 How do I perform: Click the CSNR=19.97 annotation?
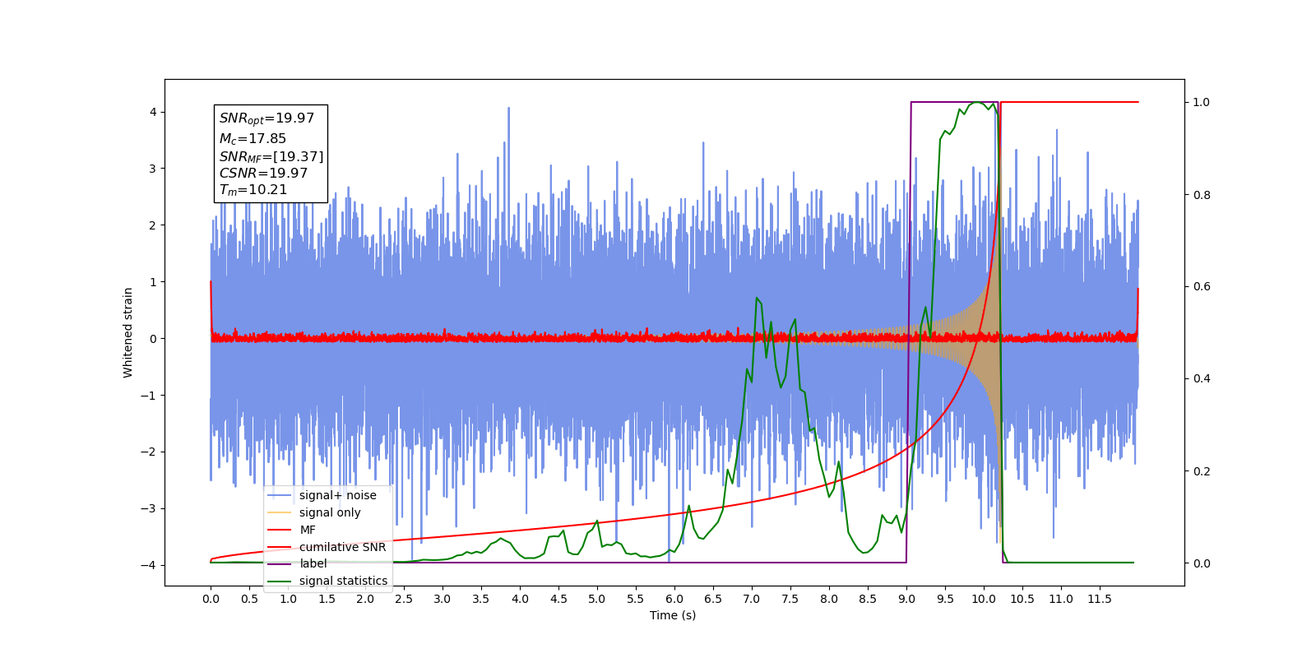coord(263,174)
